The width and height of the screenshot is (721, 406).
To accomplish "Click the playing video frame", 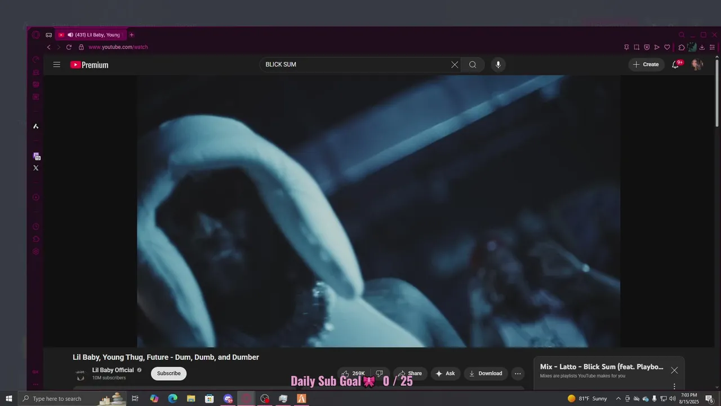I will pos(379,211).
